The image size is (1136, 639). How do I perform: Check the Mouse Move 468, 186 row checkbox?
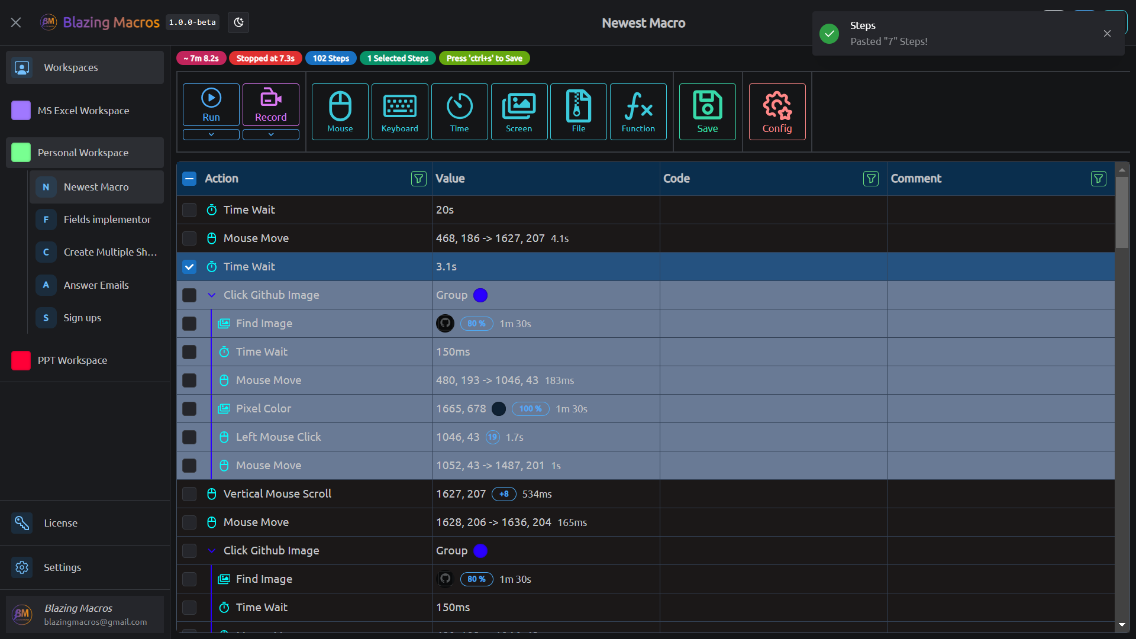[x=189, y=238]
